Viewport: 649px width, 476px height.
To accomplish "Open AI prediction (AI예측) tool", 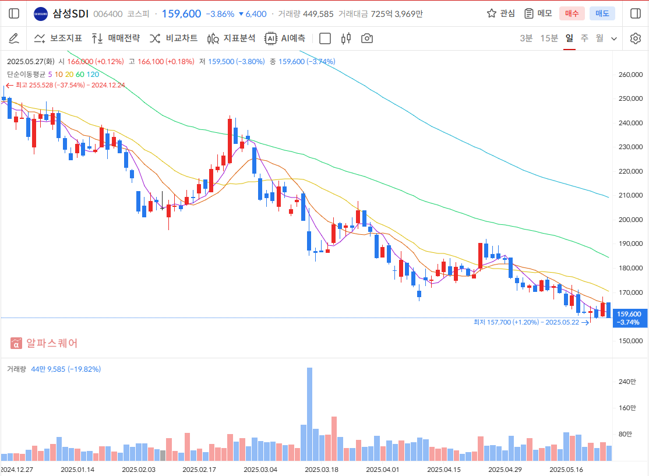I will point(285,38).
